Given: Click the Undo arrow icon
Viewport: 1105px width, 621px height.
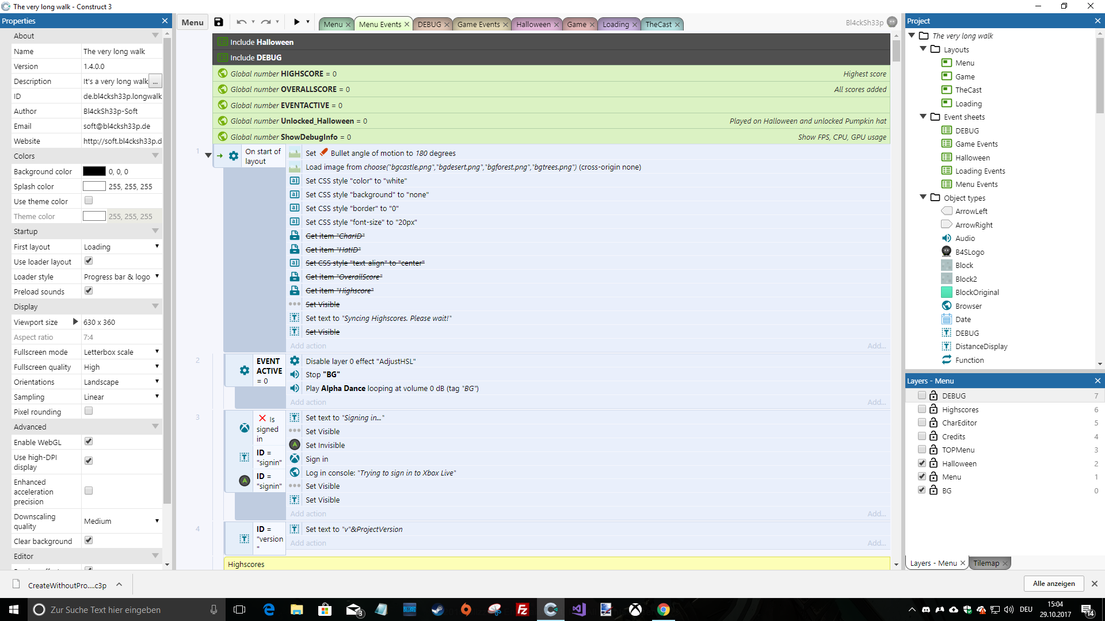Looking at the screenshot, I should pos(241,22).
